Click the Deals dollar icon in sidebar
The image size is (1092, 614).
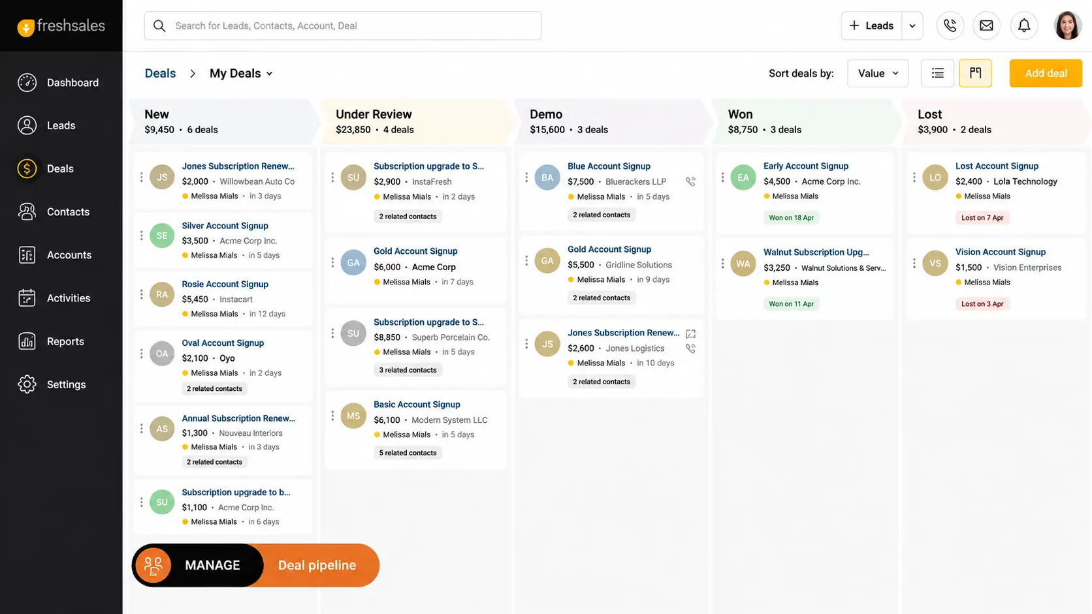27,168
